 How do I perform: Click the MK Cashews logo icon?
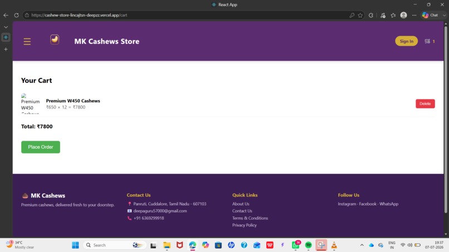click(x=55, y=39)
